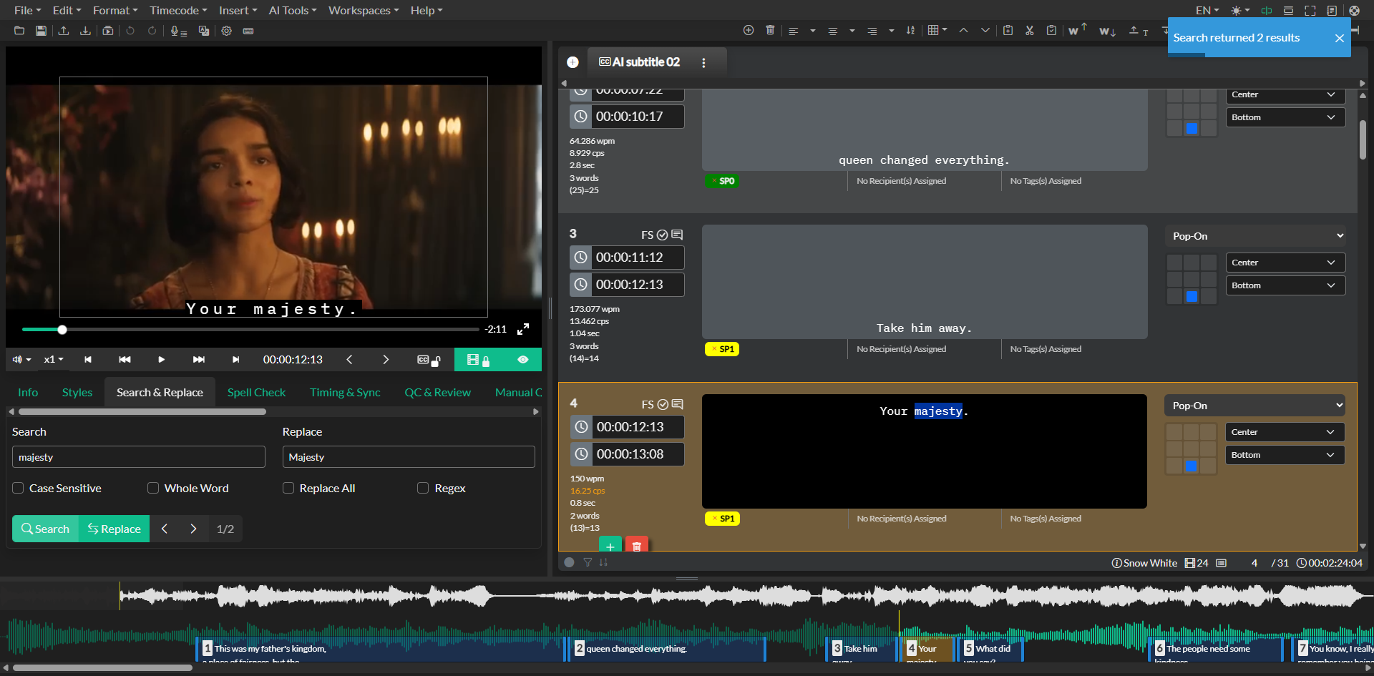Open the microphone transcription tool

(x=178, y=31)
